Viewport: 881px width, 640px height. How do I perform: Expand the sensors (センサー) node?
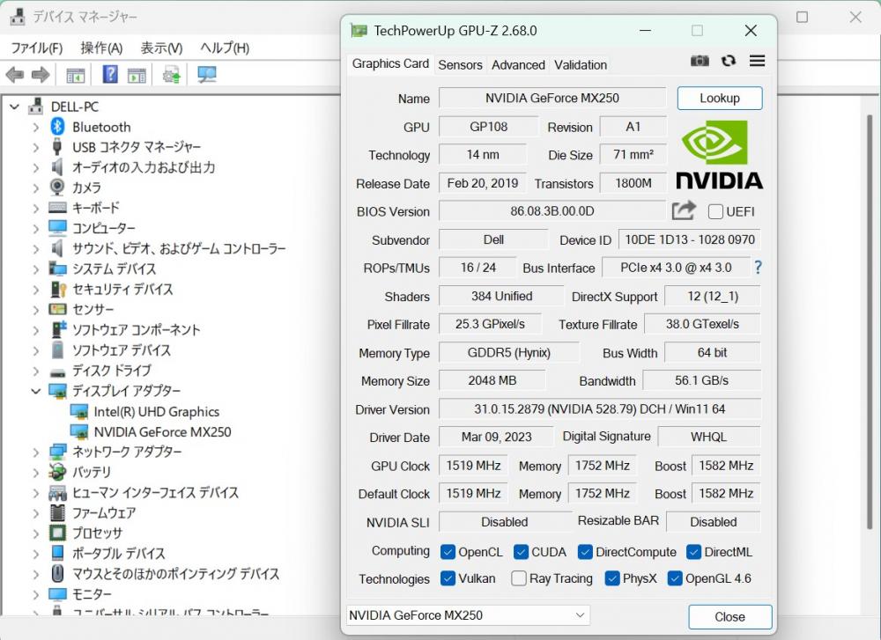[x=36, y=309]
